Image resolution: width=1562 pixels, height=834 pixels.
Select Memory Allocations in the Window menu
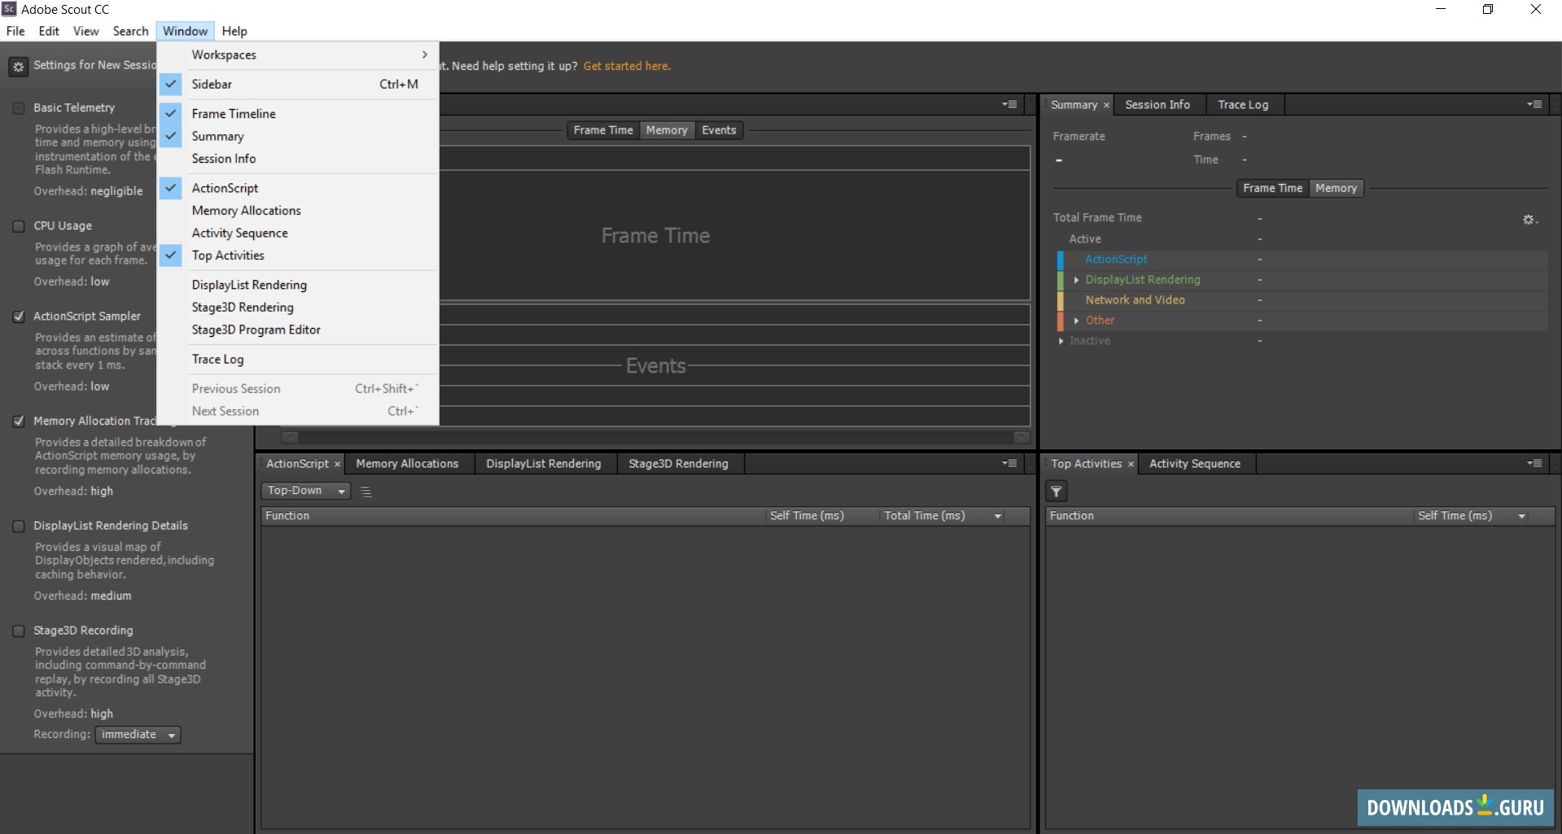click(x=298, y=211)
